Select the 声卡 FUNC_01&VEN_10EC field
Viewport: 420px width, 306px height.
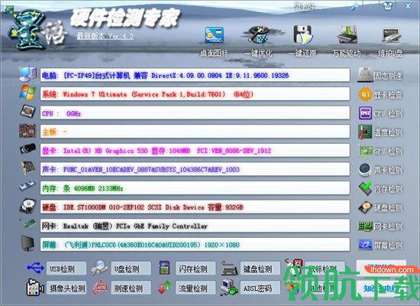pyautogui.click(x=195, y=169)
